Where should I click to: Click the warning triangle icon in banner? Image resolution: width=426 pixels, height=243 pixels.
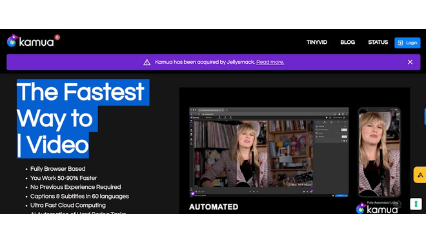click(x=147, y=63)
